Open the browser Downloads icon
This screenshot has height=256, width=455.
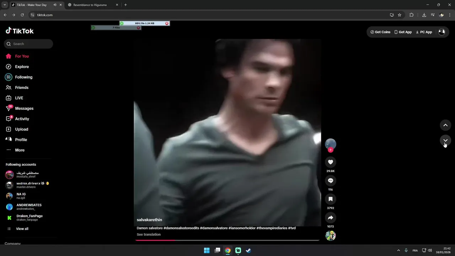(424, 15)
